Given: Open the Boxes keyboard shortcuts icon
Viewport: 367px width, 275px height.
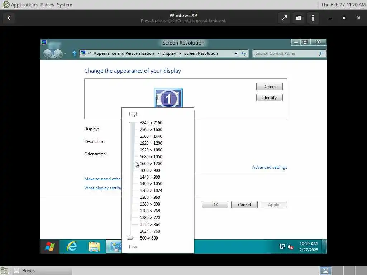Looking at the screenshot, I should coord(299,18).
